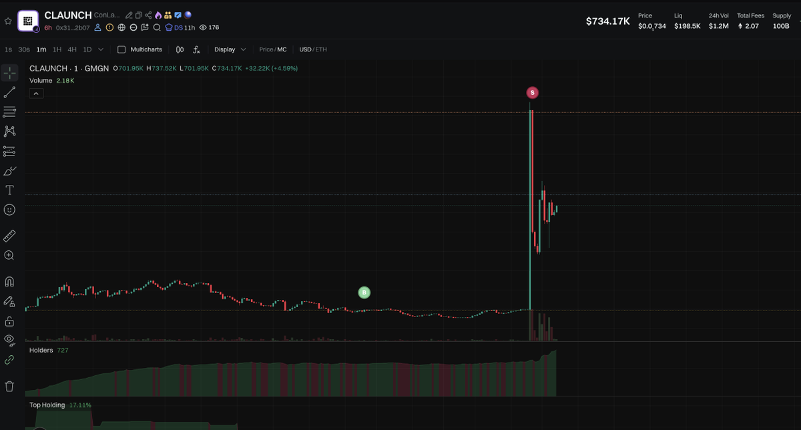Screen dimensions: 801x430
Task: Open the purple sphere badge icon
Action: pyautogui.click(x=188, y=15)
